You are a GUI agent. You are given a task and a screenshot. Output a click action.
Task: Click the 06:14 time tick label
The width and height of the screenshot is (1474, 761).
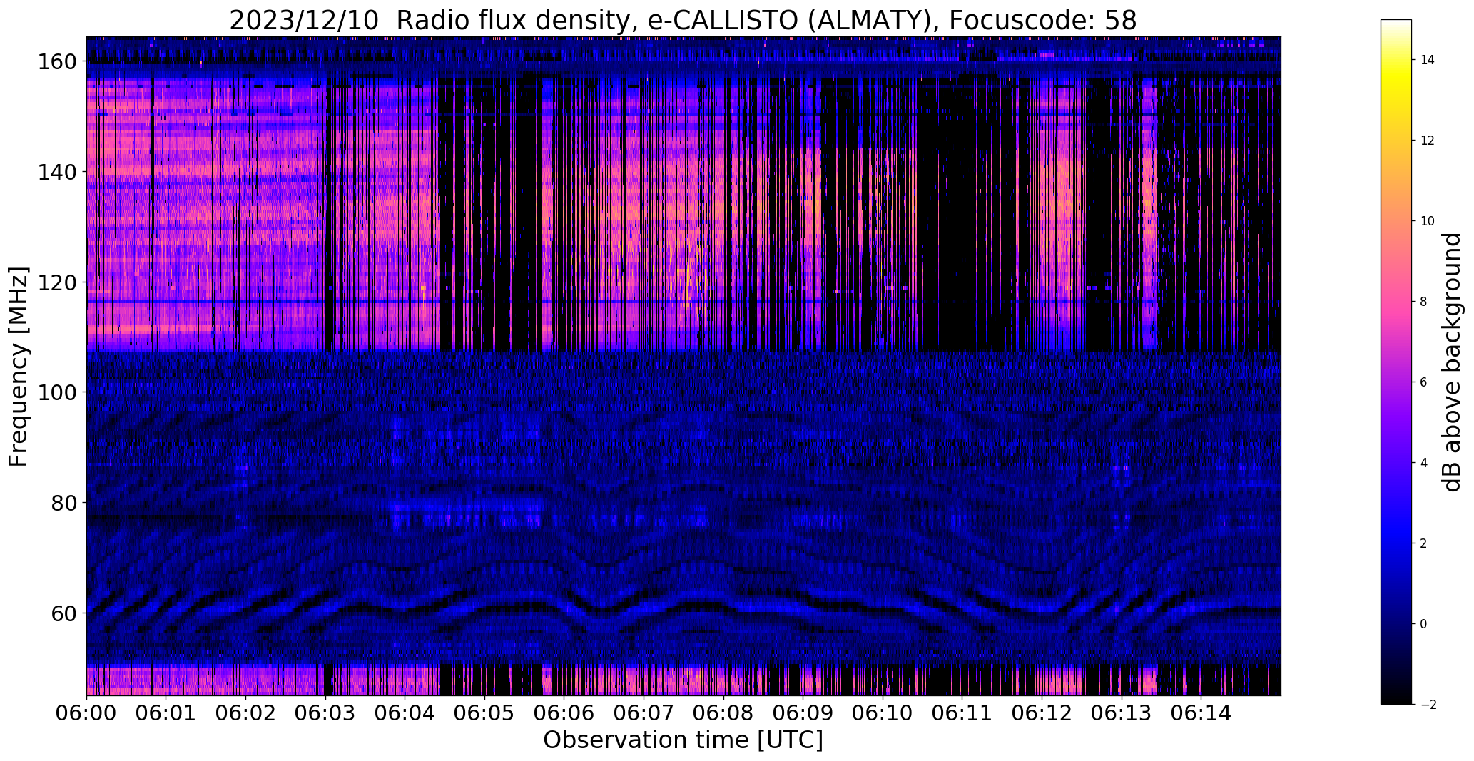1200,713
